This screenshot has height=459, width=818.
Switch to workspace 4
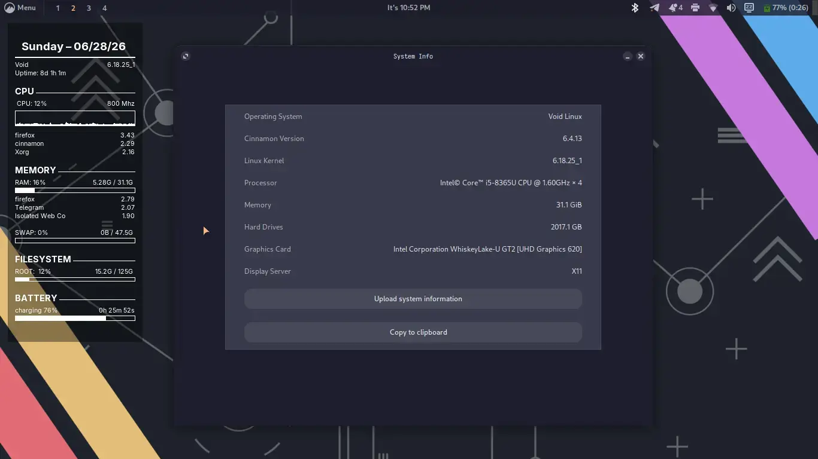[x=104, y=8]
